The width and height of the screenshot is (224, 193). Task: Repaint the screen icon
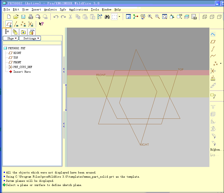[x=128, y=17]
